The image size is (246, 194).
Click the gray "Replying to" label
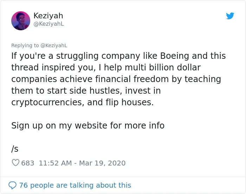pyautogui.click(x=25, y=45)
